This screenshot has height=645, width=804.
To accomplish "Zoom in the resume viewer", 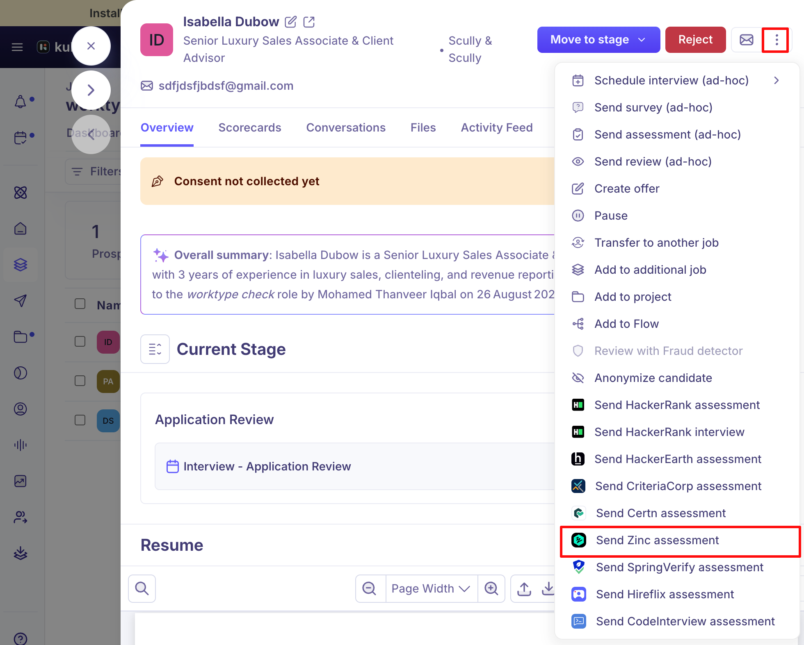I will (491, 588).
